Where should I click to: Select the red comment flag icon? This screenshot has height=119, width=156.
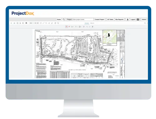click(69, 27)
